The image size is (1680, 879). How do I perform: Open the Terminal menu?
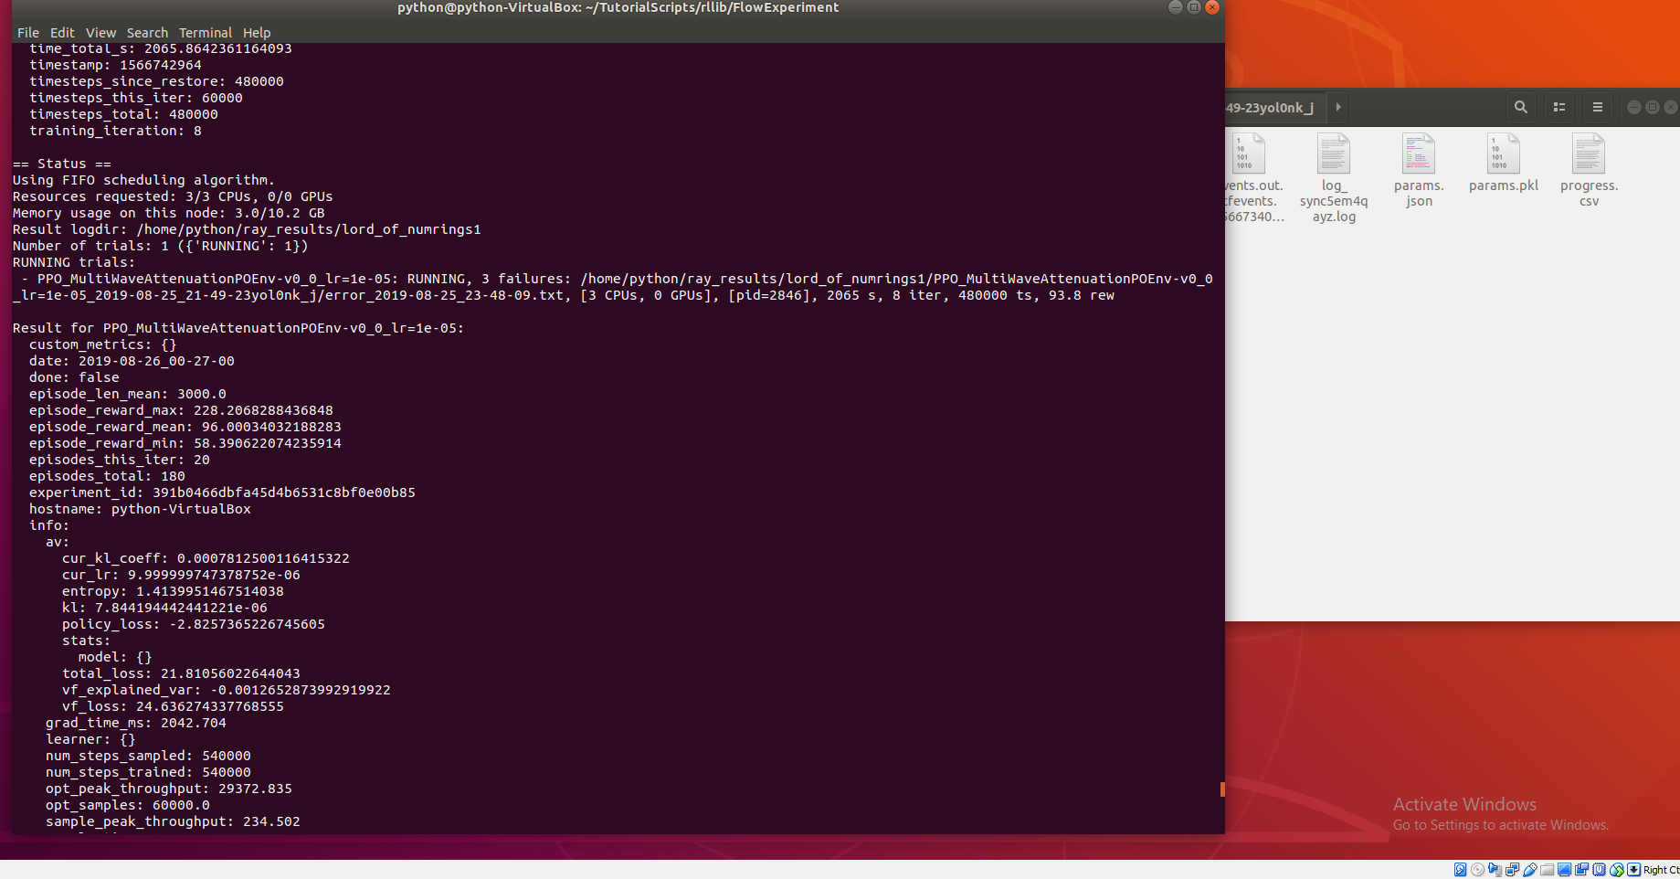205,32
